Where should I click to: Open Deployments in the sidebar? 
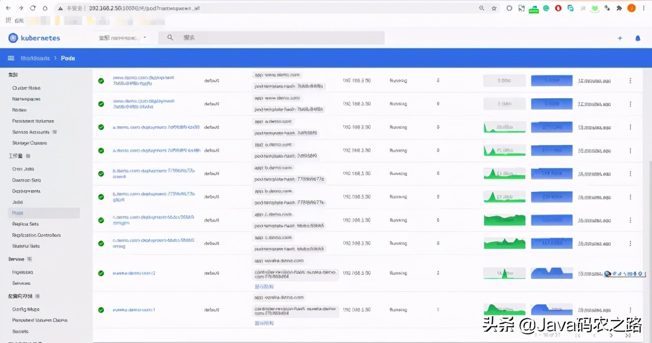tap(26, 191)
